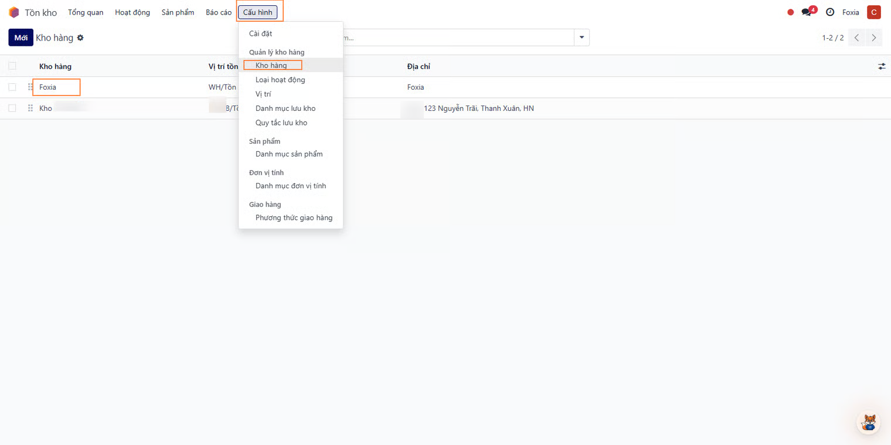Click the Mới button to create warehouse
This screenshot has width=891, height=445.
(21, 38)
